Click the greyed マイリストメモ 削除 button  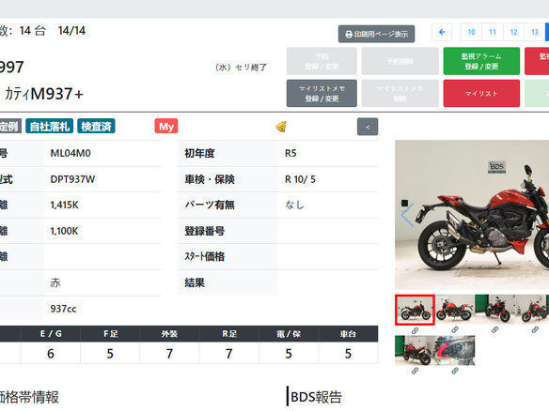coord(400,93)
